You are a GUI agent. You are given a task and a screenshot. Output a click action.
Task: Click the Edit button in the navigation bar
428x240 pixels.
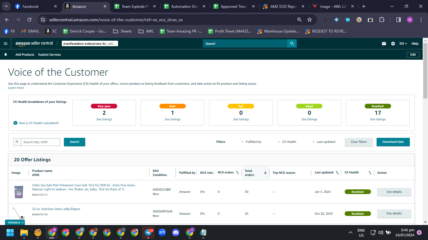click(x=413, y=55)
